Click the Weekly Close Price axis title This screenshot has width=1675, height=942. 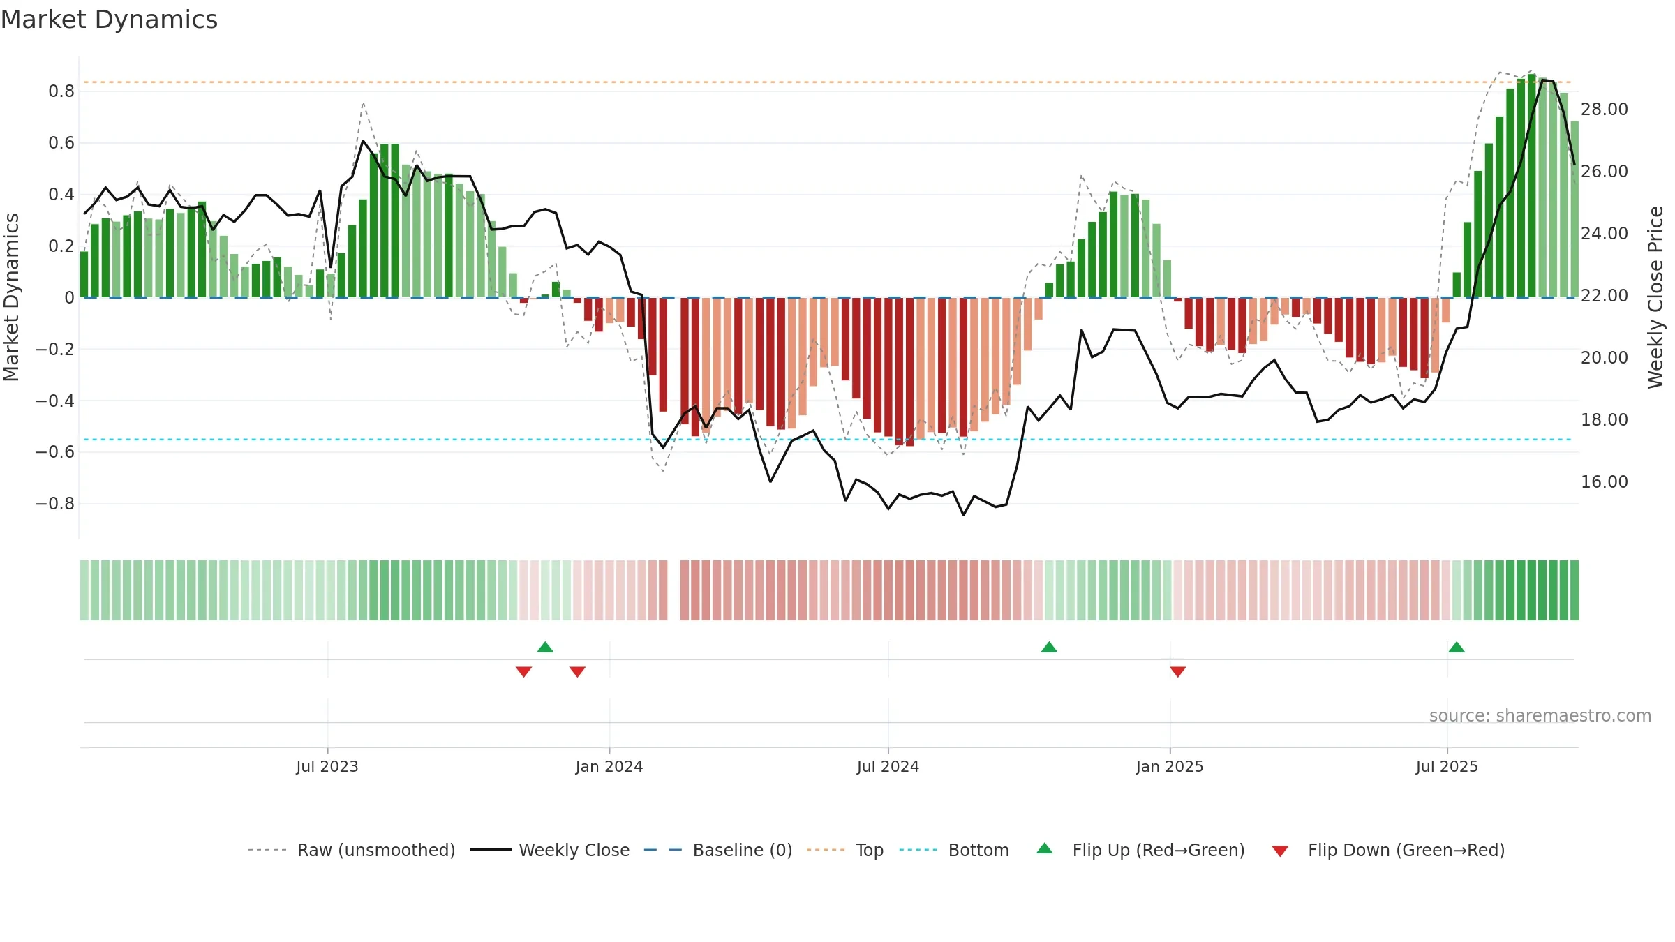[1655, 297]
